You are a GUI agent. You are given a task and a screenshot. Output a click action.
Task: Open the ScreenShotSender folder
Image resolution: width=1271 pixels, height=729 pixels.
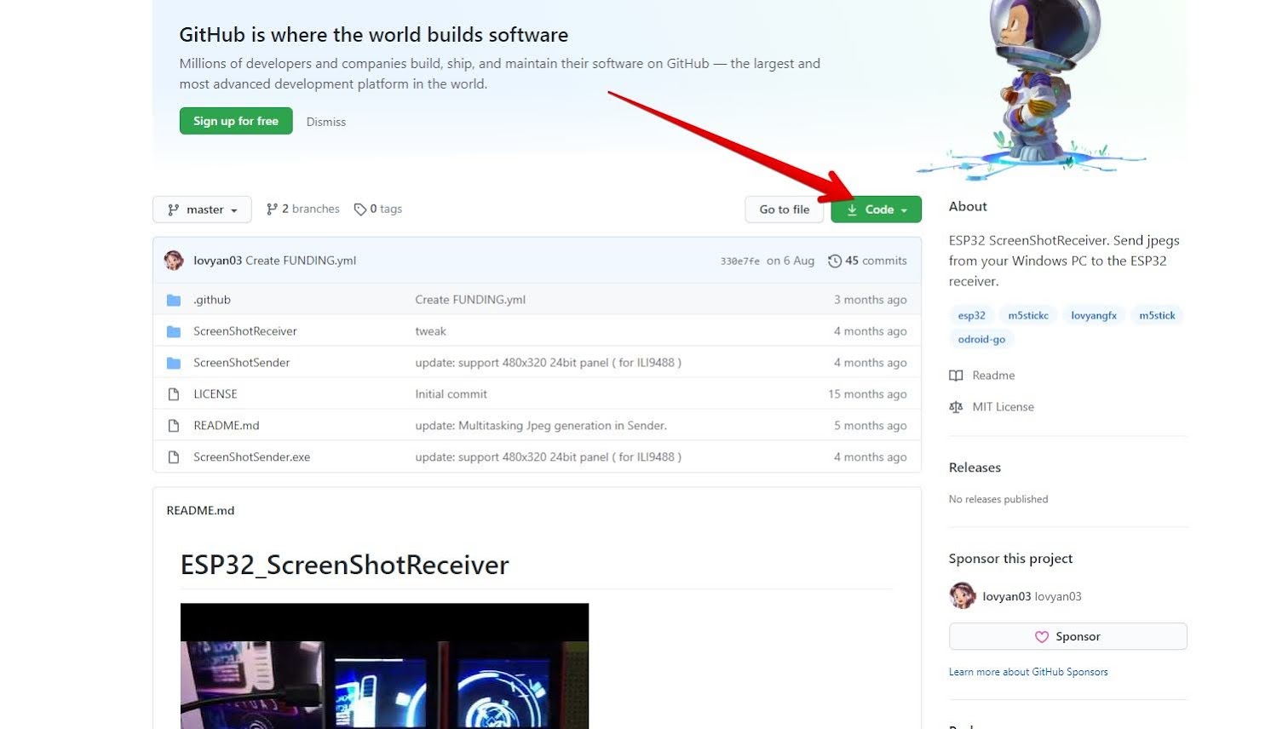click(x=242, y=363)
